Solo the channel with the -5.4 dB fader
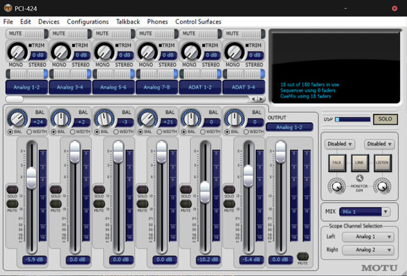 (229, 190)
